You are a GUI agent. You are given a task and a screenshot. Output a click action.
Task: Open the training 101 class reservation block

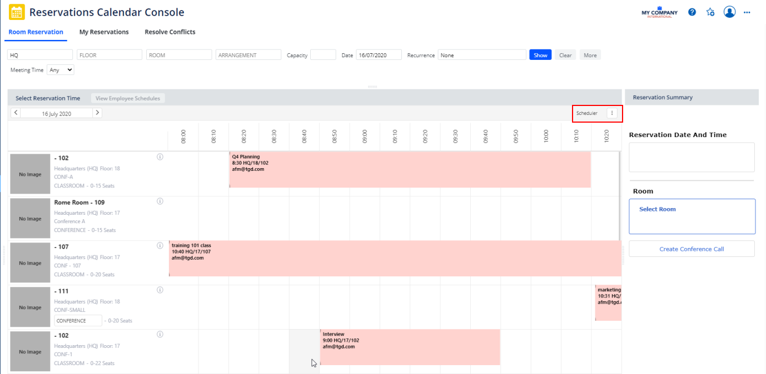(395, 259)
